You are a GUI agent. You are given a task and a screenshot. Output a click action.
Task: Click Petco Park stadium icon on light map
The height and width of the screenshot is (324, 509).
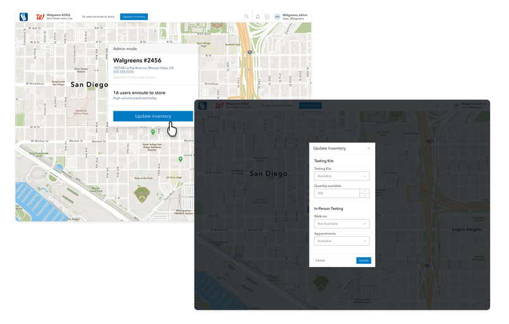[x=142, y=194]
